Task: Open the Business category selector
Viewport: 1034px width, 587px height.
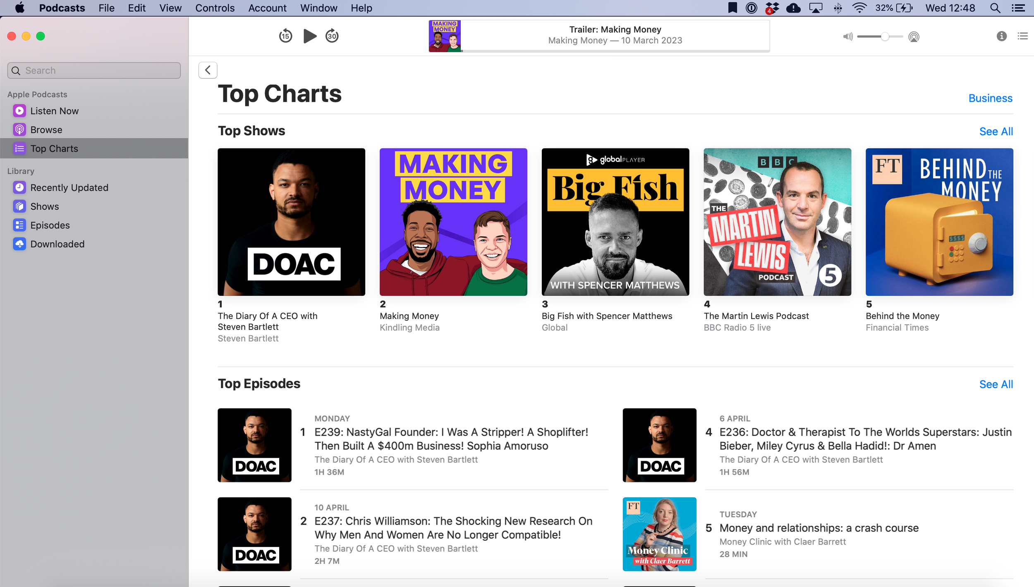Action: pyautogui.click(x=990, y=98)
